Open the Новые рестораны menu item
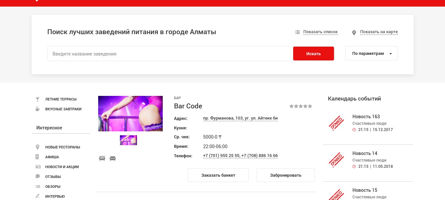445x200 pixels. [x=63, y=147]
